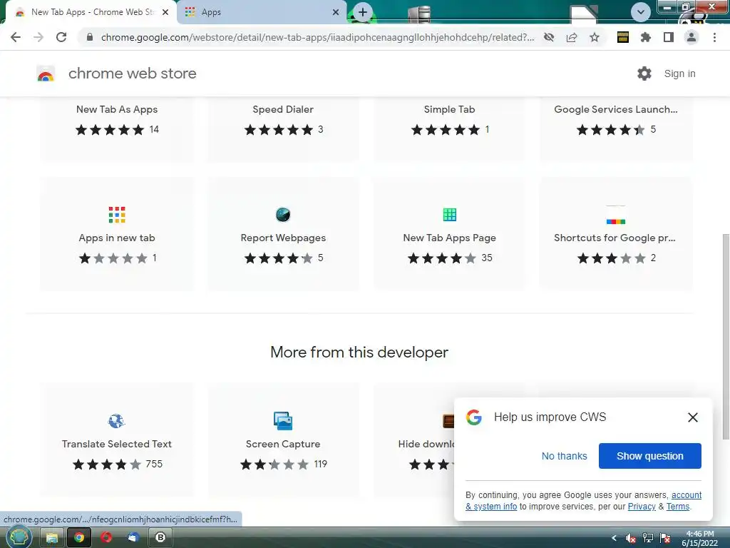The width and height of the screenshot is (730, 548).
Task: Click the Report Webpages globe icon
Action: tap(283, 215)
